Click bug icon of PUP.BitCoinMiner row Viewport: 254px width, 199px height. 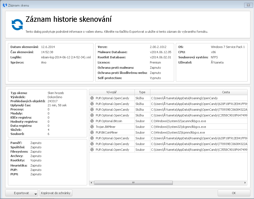[92, 132]
